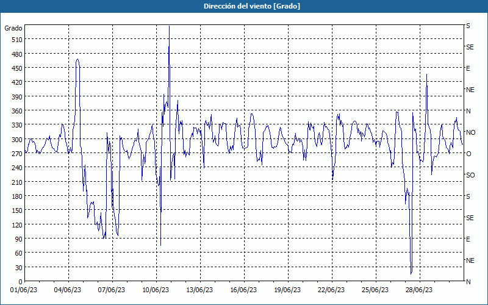
Task: Click the 19/06/23 date label
Action: tap(287, 290)
